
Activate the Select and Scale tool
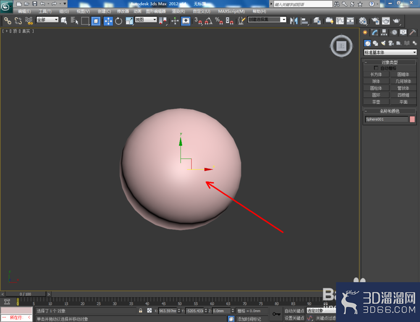tap(129, 21)
